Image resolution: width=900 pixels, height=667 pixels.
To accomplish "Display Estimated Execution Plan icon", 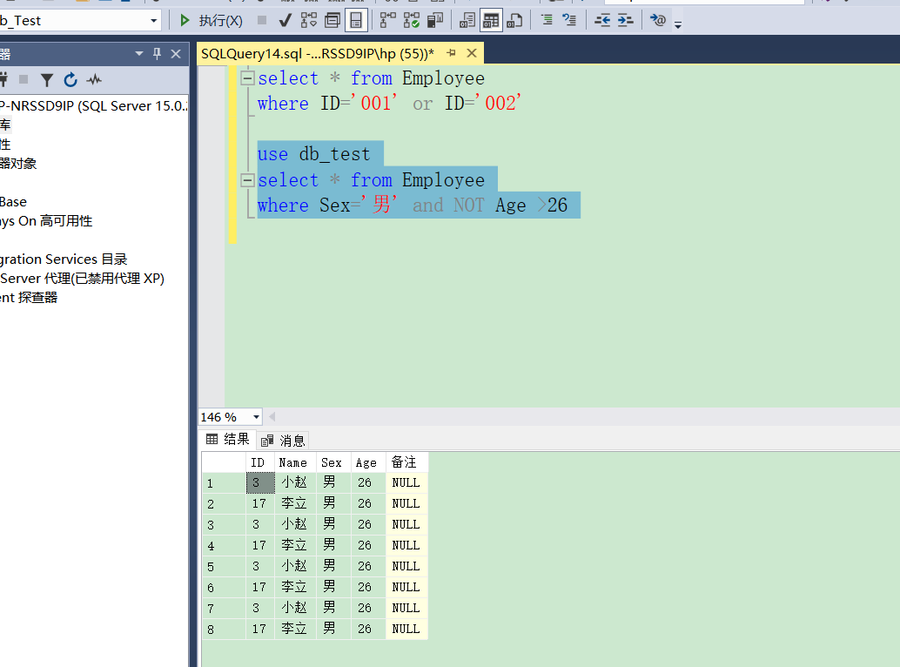I will pos(309,21).
